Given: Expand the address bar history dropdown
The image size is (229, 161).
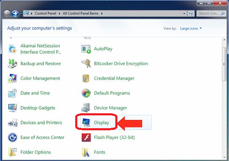Looking at the screenshot, I should click(184, 14).
